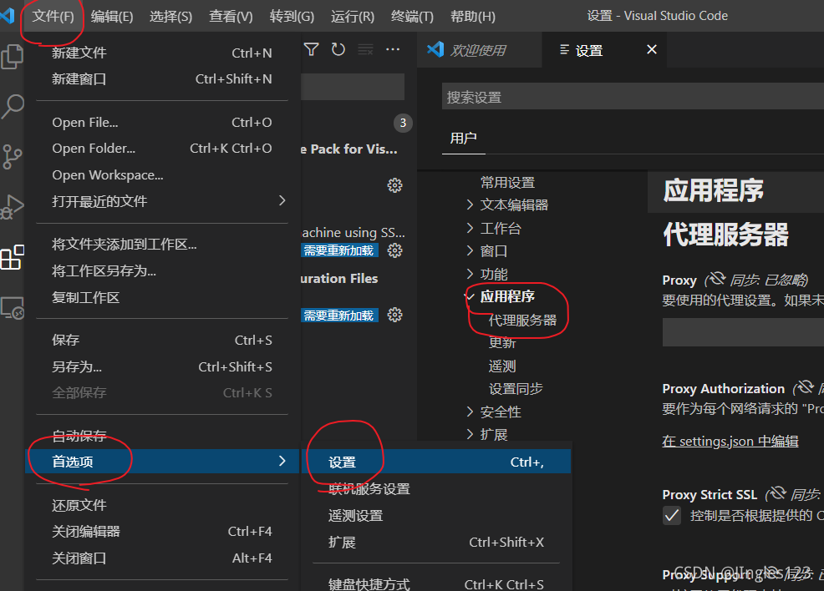The width and height of the screenshot is (824, 591).
Task: Refresh the extensions list
Action: [338, 49]
